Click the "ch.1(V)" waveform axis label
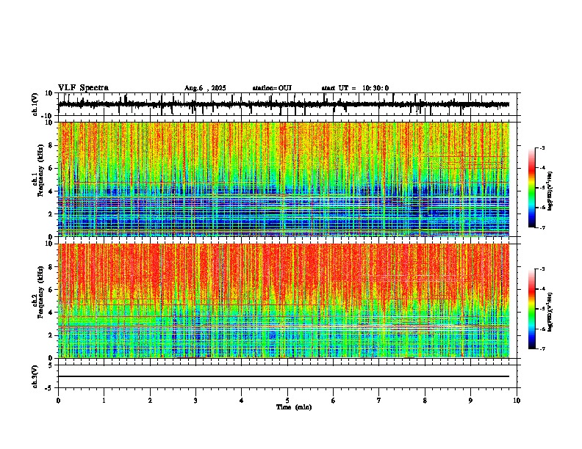 (35, 104)
